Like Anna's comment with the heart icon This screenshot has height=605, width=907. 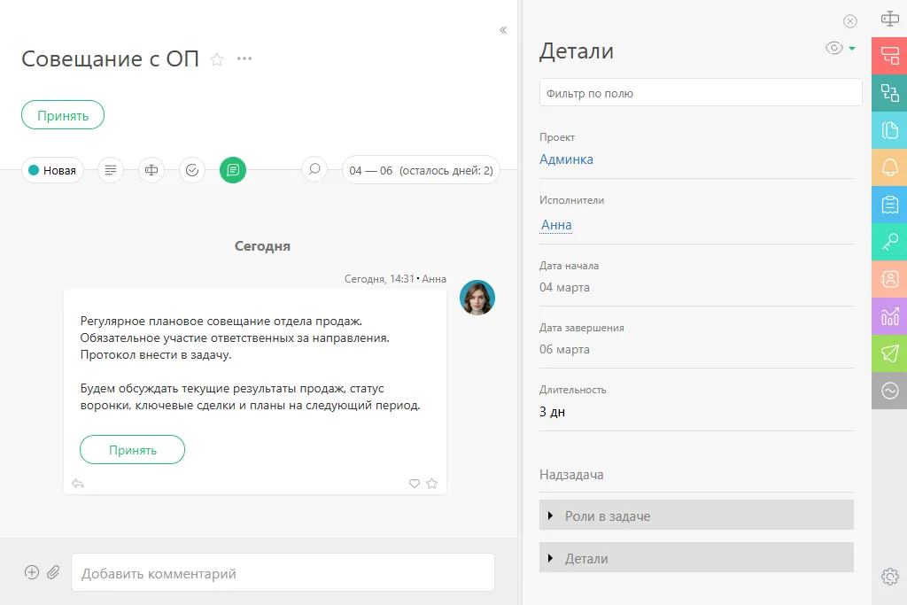[x=414, y=484]
